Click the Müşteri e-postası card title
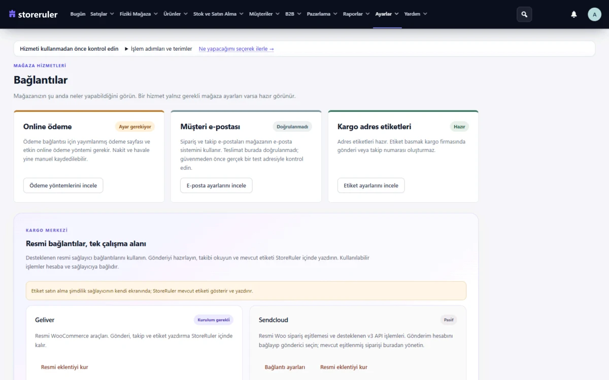The height and width of the screenshot is (380, 609). pyautogui.click(x=210, y=127)
